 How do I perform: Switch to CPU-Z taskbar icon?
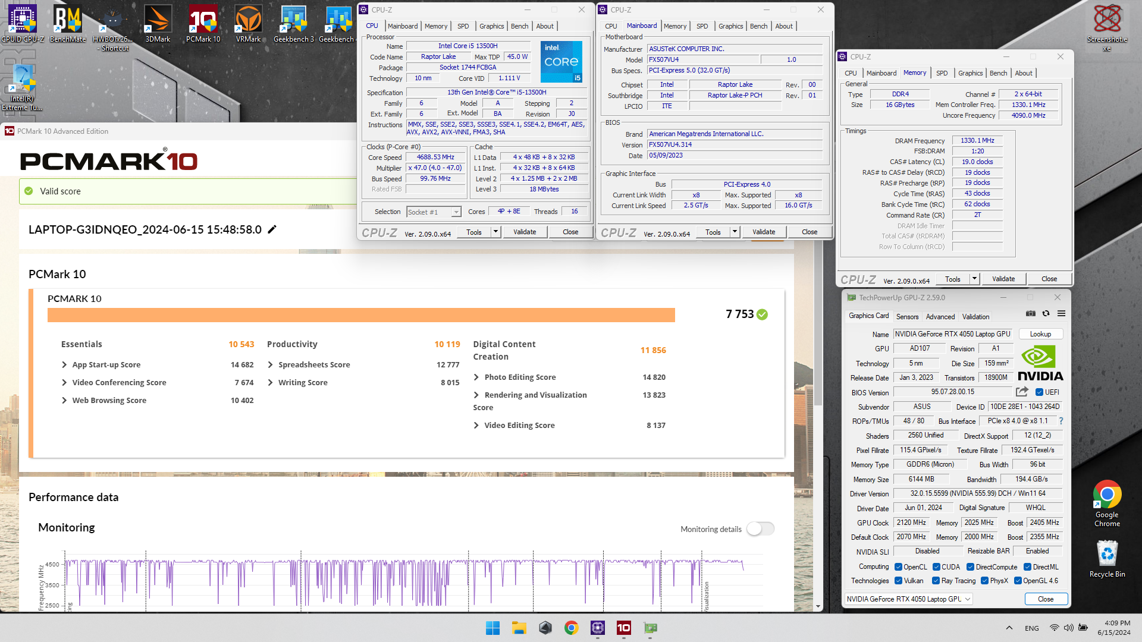tap(597, 628)
